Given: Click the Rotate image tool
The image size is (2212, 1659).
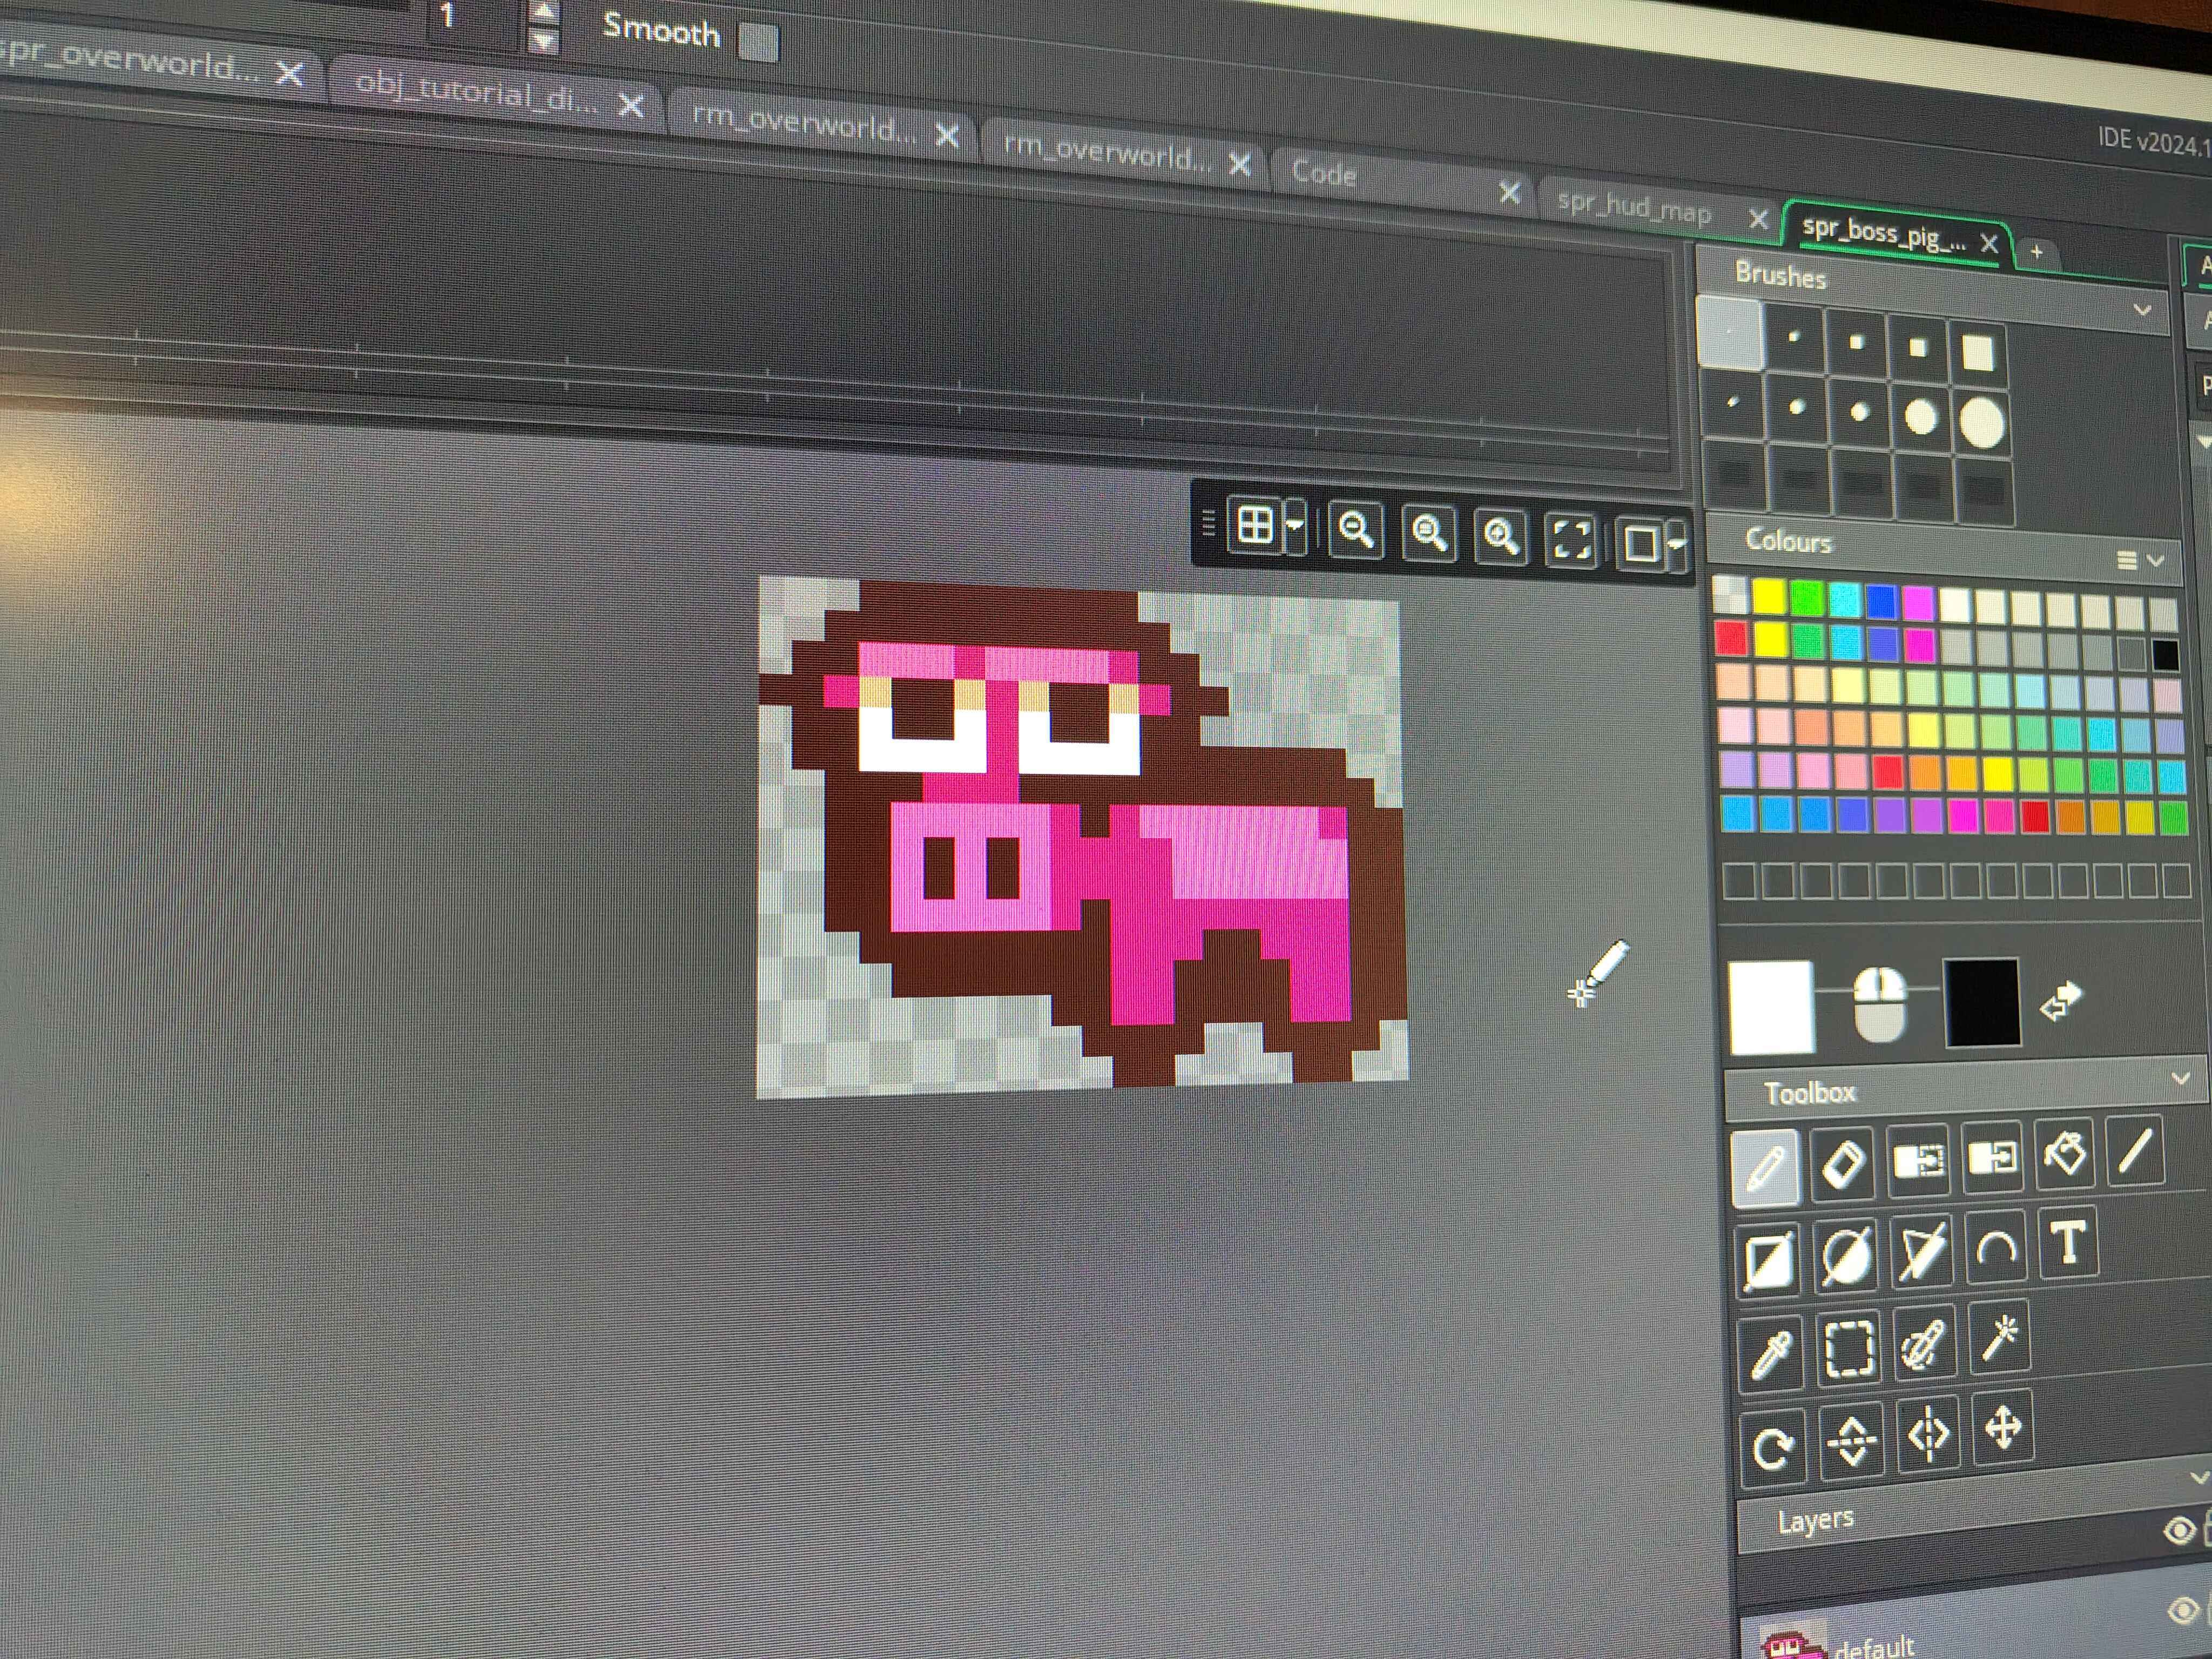Looking at the screenshot, I should (1774, 1446).
